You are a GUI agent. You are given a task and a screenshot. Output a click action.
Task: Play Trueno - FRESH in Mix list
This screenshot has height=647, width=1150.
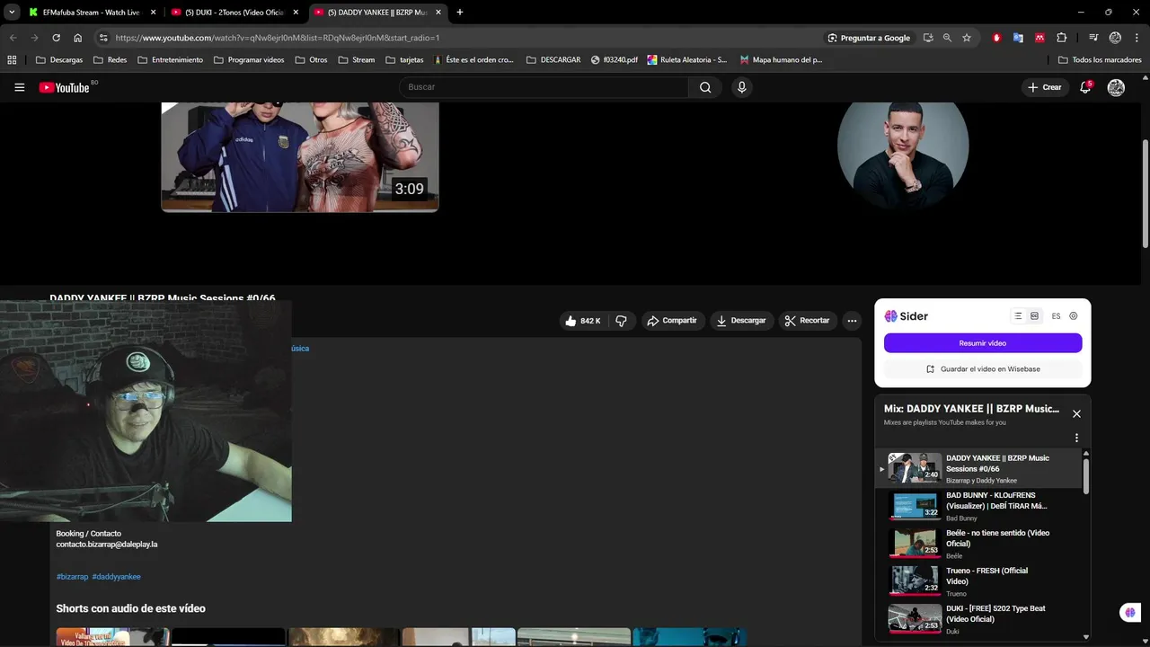[979, 582]
